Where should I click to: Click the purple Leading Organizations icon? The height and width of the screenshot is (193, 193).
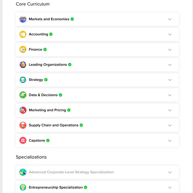(x=23, y=65)
